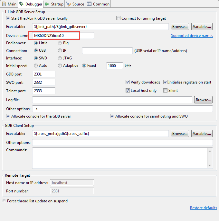Enable Connect to running target

tap(119, 18)
